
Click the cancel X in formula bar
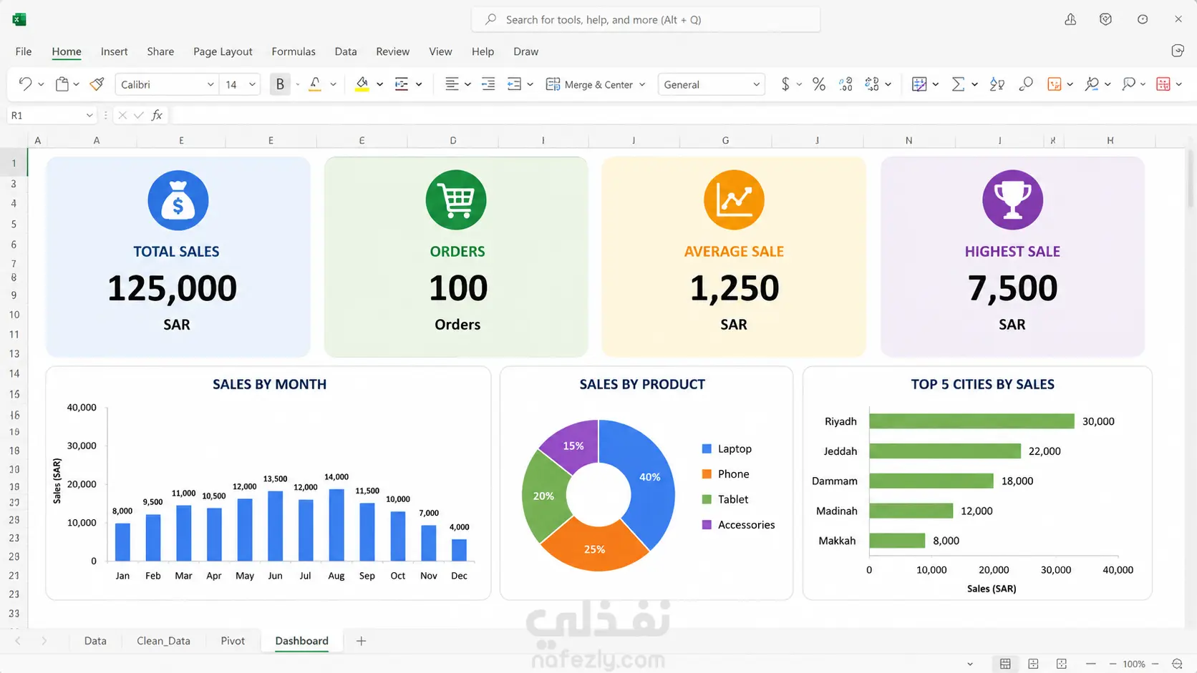tap(122, 115)
